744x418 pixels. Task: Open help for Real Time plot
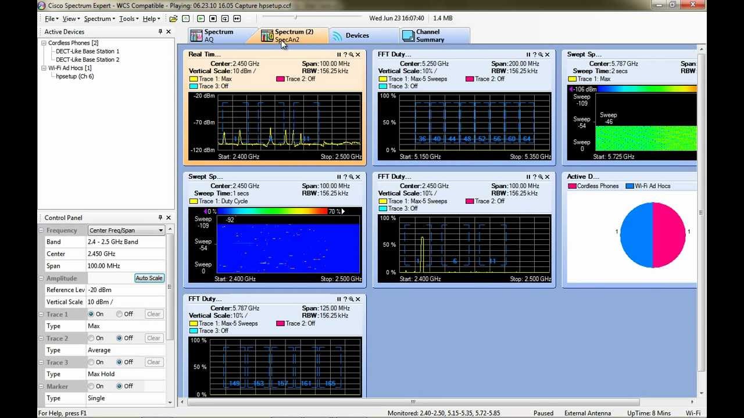[x=345, y=55]
